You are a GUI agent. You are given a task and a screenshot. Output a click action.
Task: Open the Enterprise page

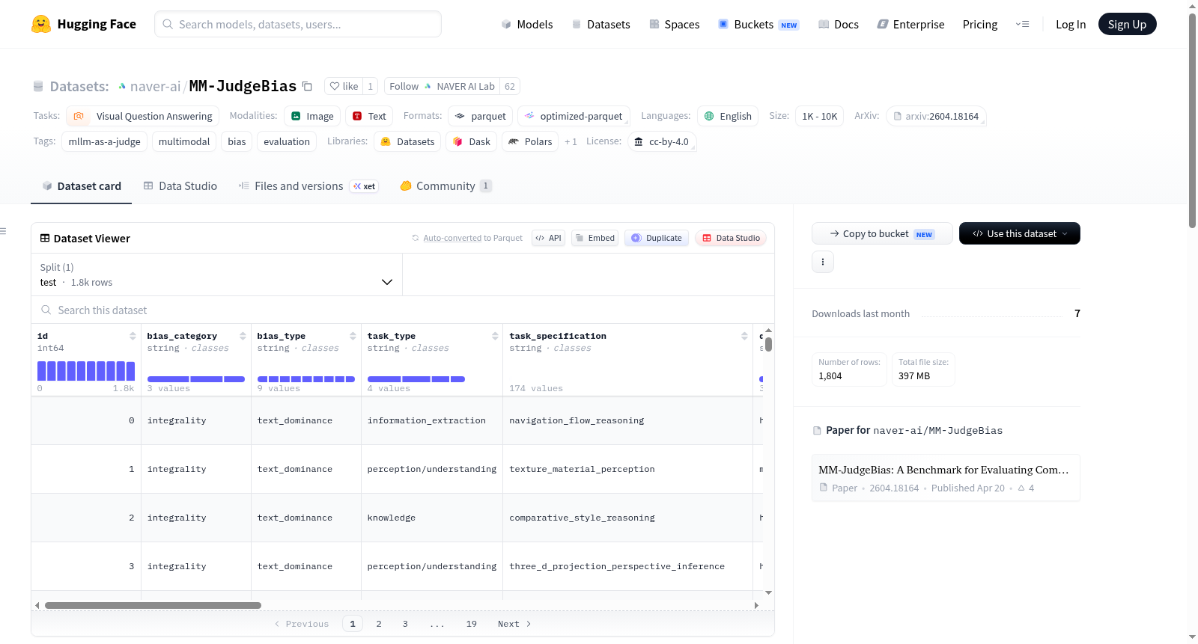click(910, 24)
